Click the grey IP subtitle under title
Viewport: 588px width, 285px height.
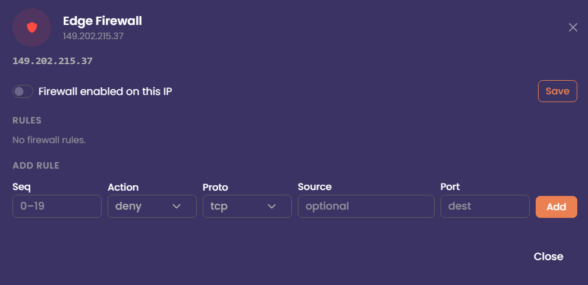[x=93, y=36]
